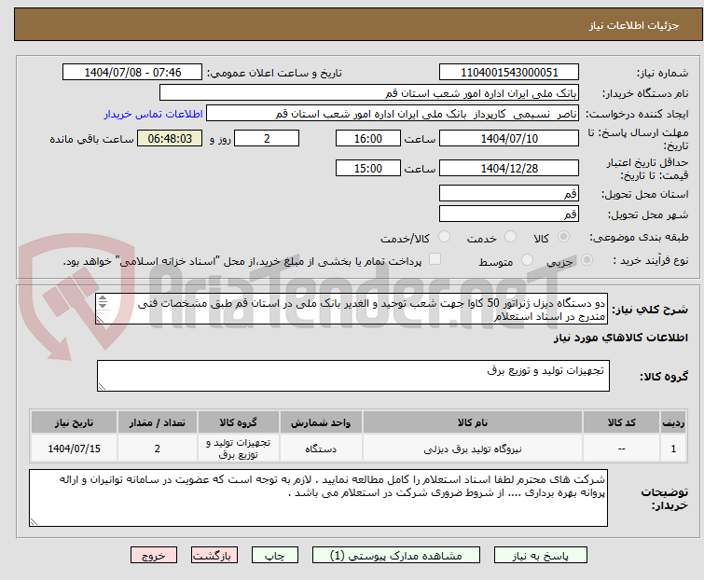
Task: Click the 'تعداد / مقدار' column header
Action: [158, 422]
